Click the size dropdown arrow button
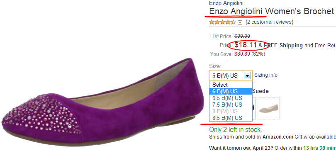 point(248,75)
